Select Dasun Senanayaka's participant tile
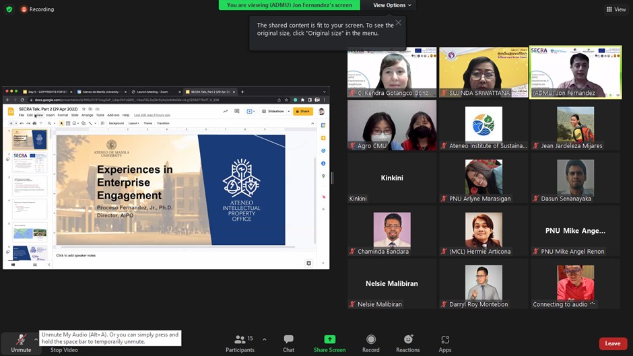The width and height of the screenshot is (633, 356). pos(575,178)
